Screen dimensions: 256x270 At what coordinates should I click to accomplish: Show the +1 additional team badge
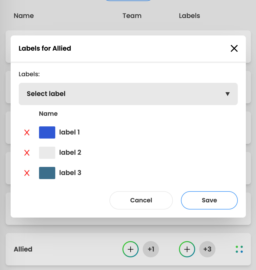(x=151, y=249)
